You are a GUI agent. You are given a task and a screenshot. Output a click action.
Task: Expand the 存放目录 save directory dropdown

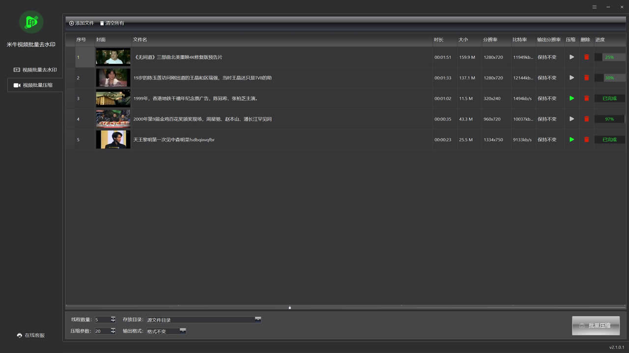coord(257,319)
